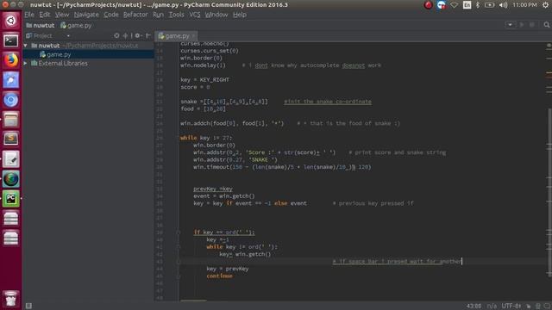Open the Trash in launcher
The width and height of the screenshot is (552, 310).
pos(11,299)
